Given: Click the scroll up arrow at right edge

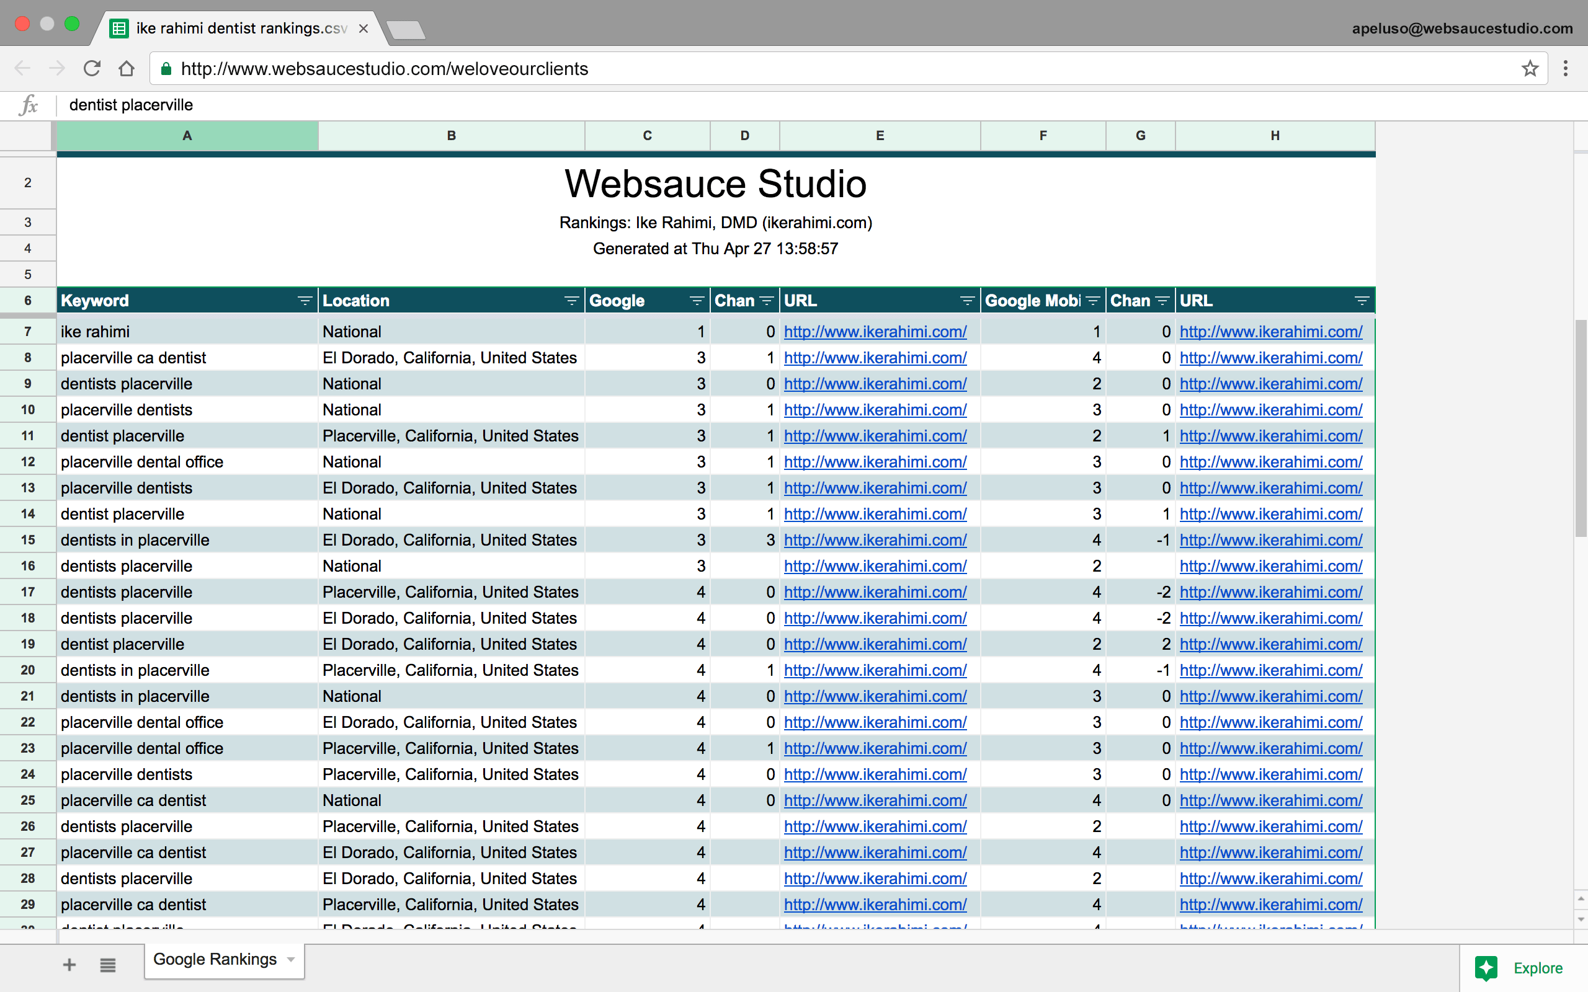Looking at the screenshot, I should click(x=1580, y=898).
